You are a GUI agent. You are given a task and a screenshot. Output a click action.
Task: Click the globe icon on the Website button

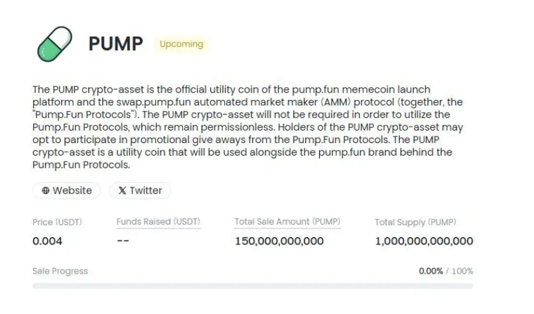click(x=46, y=191)
